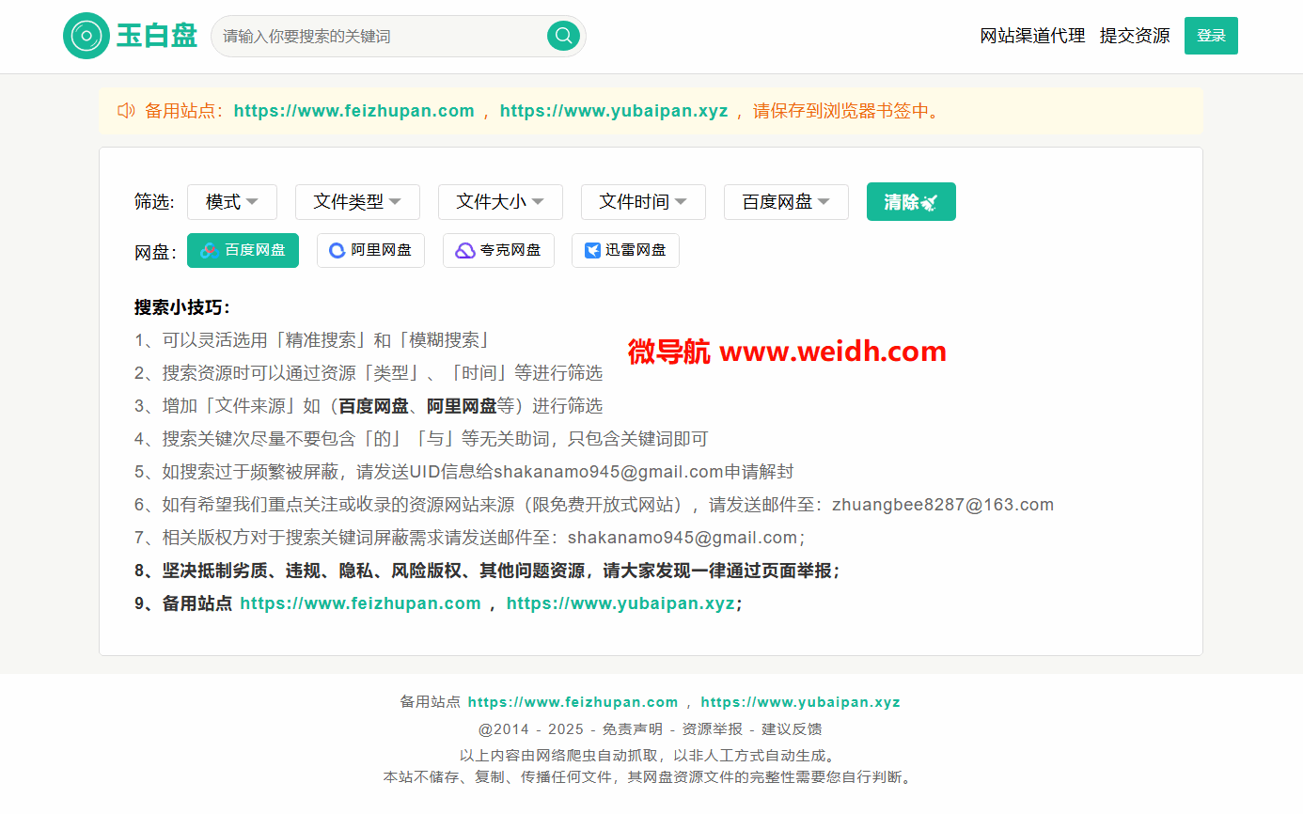Click the zhuangbee8287@163.com email text

943,505
